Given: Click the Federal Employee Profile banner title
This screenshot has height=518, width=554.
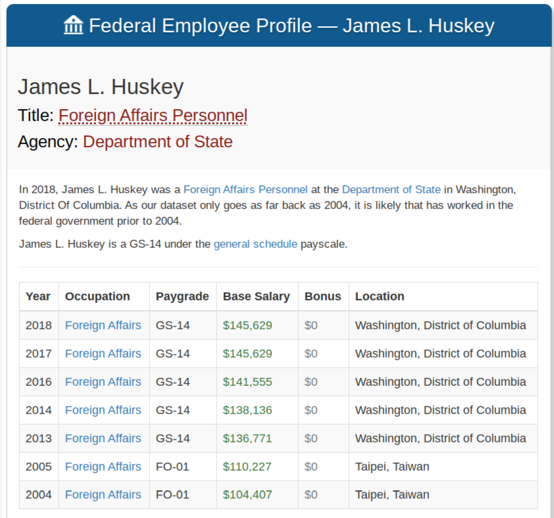Looking at the screenshot, I should 291,26.
